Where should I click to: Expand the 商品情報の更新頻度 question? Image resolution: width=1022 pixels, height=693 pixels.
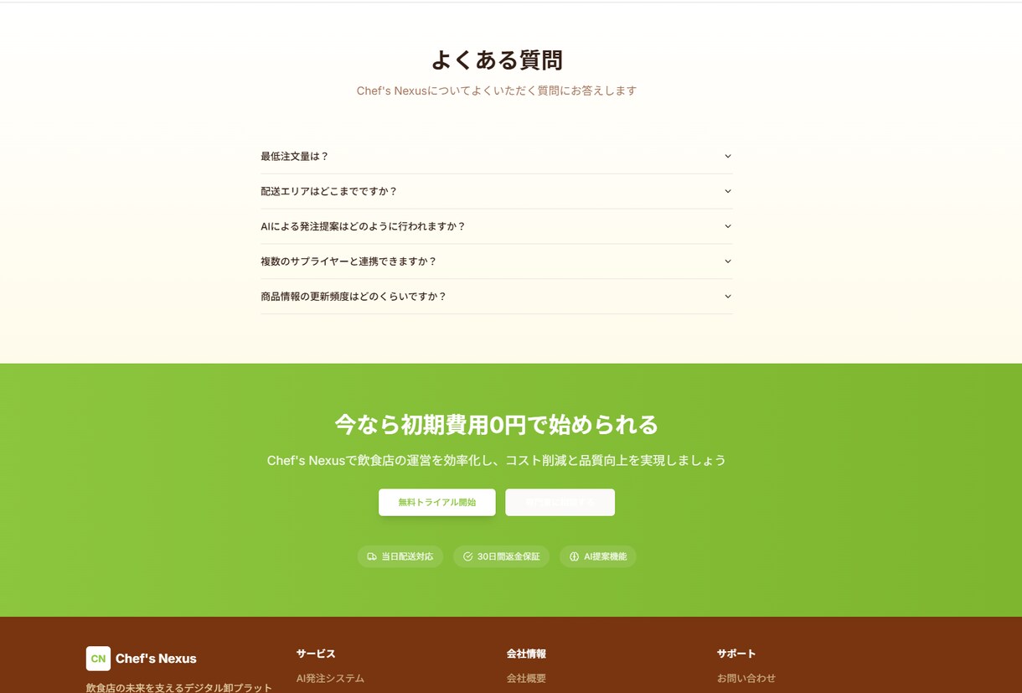pos(497,297)
